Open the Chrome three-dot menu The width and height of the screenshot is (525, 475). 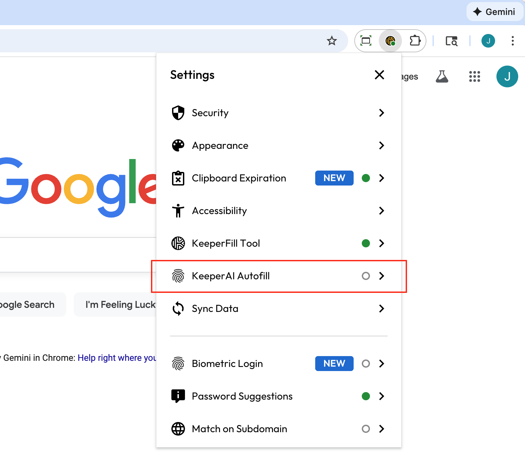(512, 41)
